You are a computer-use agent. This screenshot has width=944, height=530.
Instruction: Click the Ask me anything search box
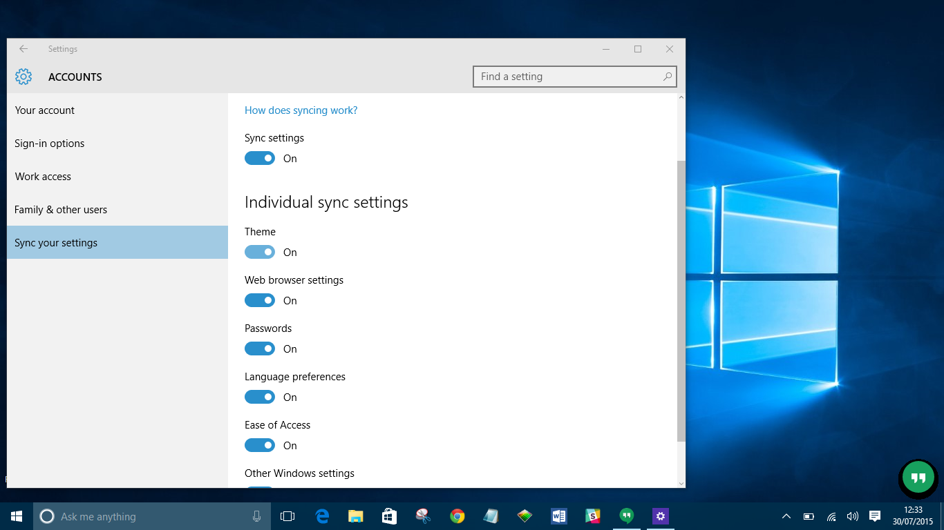(x=151, y=516)
